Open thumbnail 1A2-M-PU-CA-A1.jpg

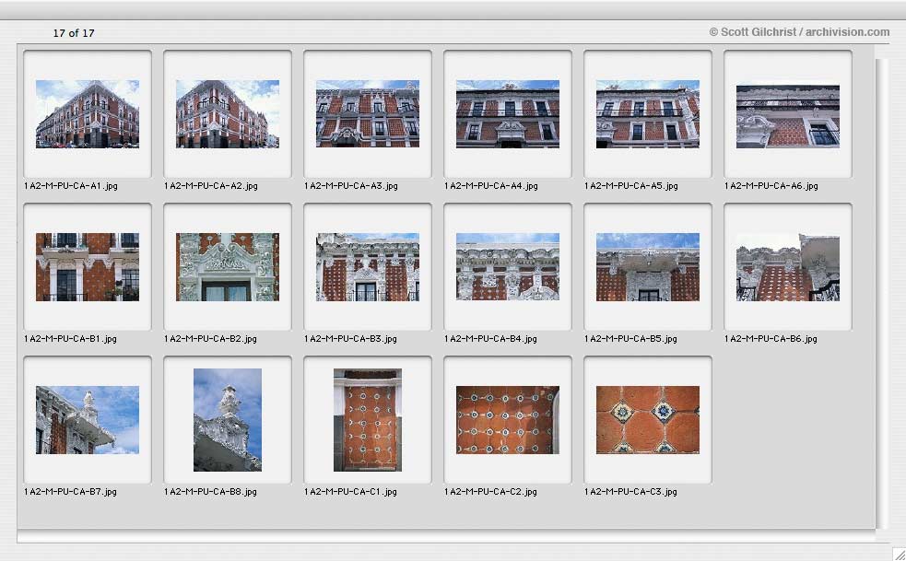[x=88, y=114]
